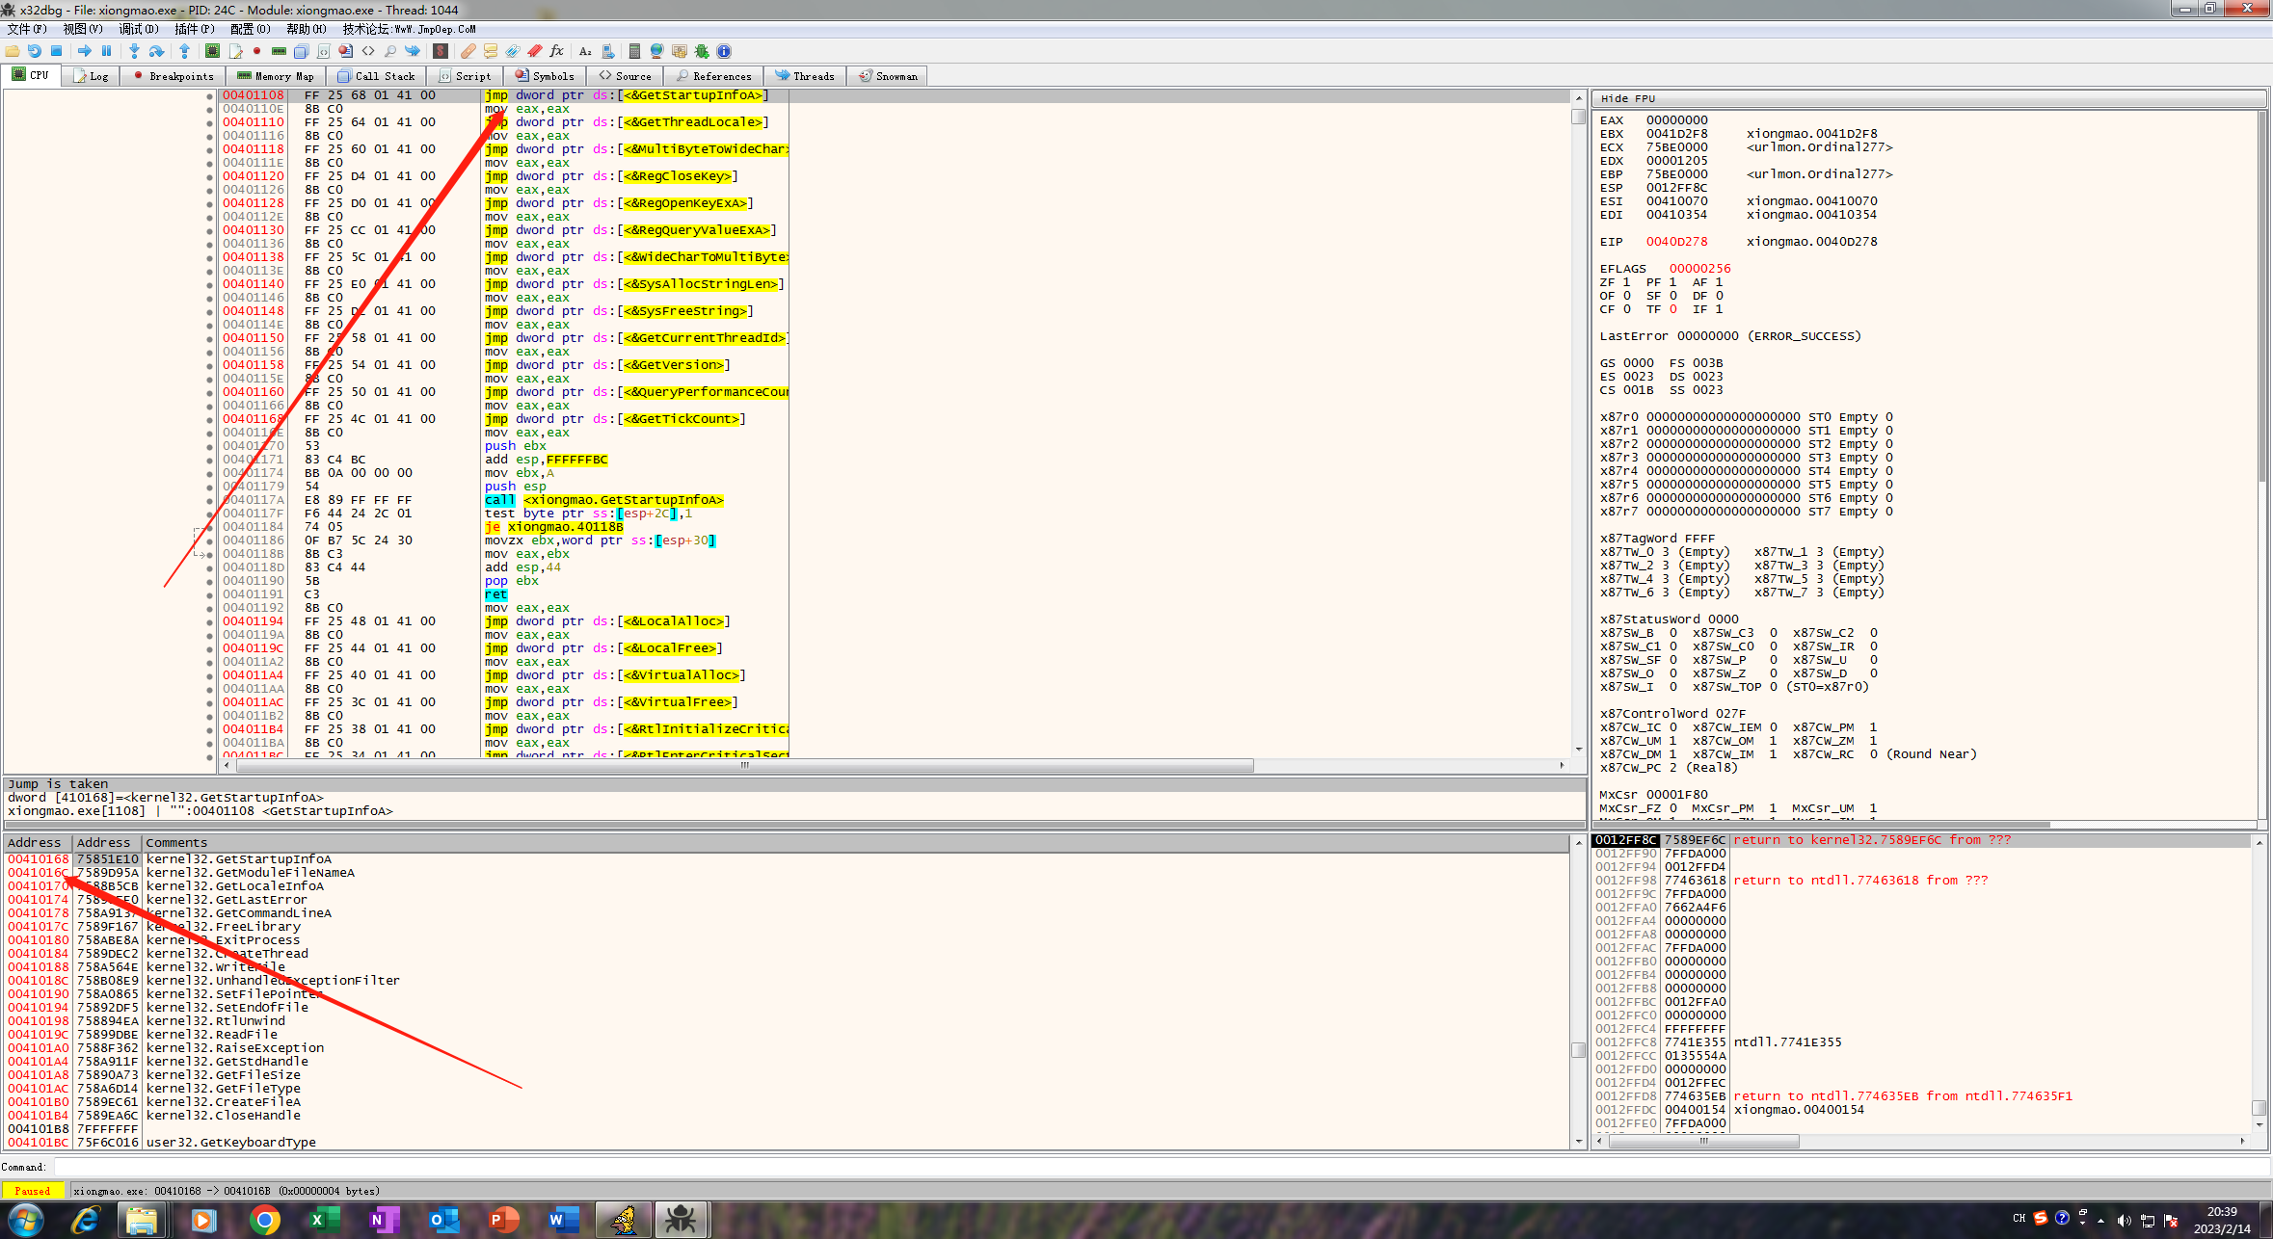The width and height of the screenshot is (2273, 1239).
Task: Open the Calculator toolbar icon
Action: coord(634,51)
